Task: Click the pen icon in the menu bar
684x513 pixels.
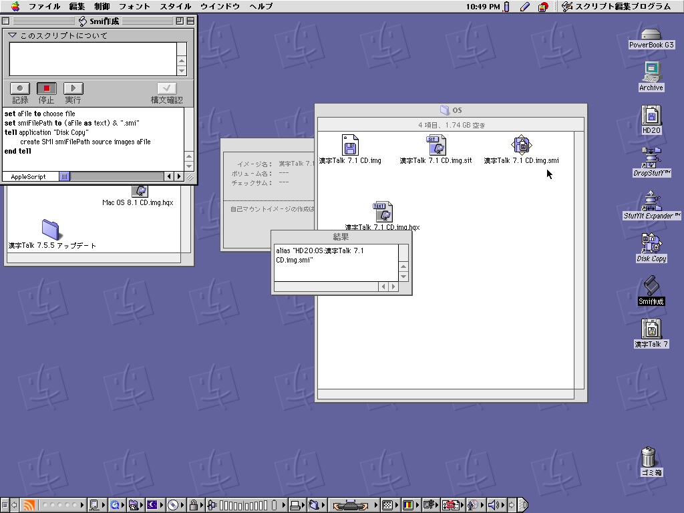Action: click(525, 6)
